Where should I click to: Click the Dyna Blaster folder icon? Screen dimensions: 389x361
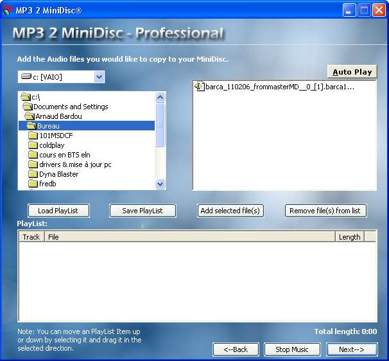coord(33,174)
